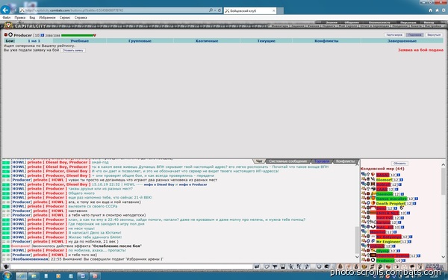Open the Сервис menu
This screenshot has height=280, width=448.
tap(65, 18)
